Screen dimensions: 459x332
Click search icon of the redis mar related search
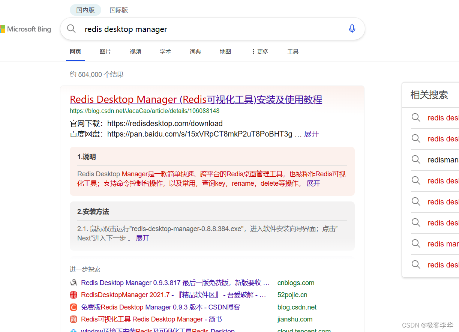416,243
